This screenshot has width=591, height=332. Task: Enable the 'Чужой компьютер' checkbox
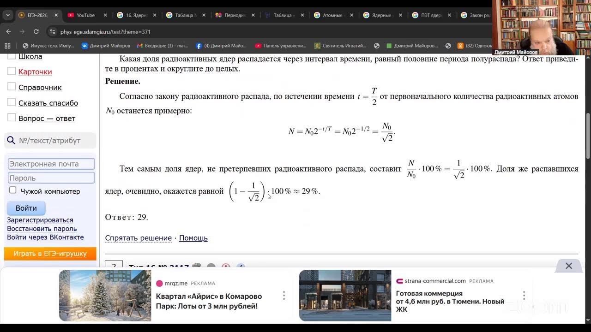click(13, 190)
